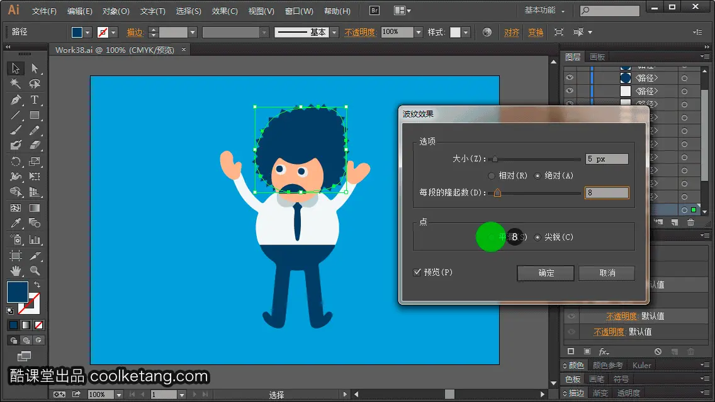This screenshot has height=402, width=715.
Task: Open the 对象(O) menu
Action: (x=116, y=11)
